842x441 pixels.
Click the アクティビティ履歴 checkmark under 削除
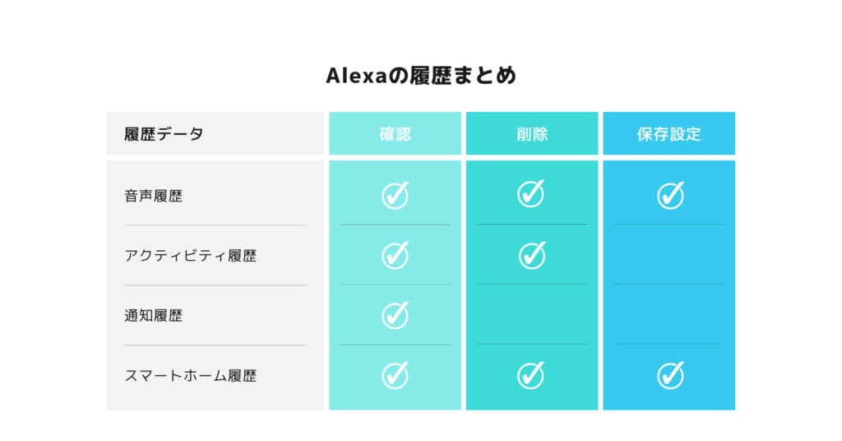pyautogui.click(x=532, y=255)
